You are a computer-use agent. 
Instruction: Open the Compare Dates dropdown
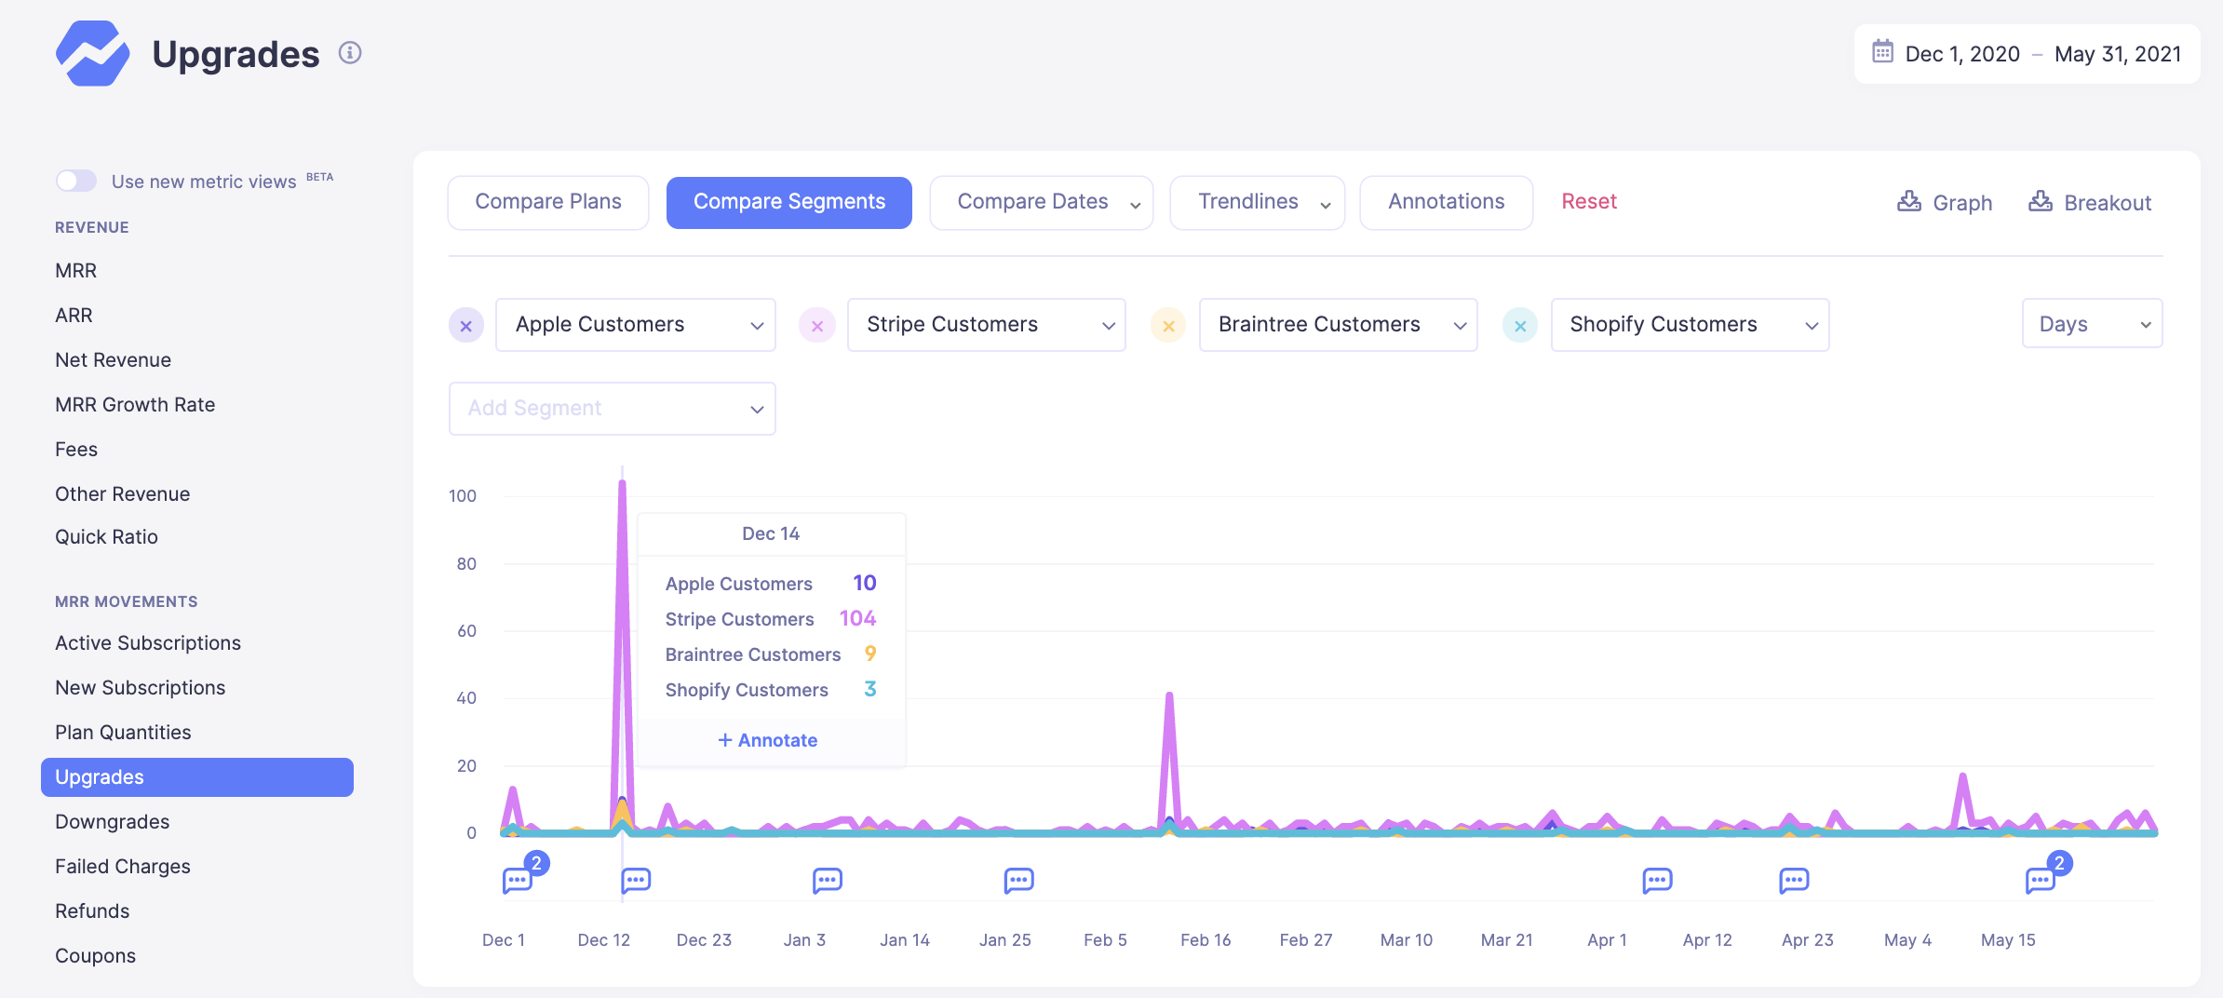[1041, 202]
